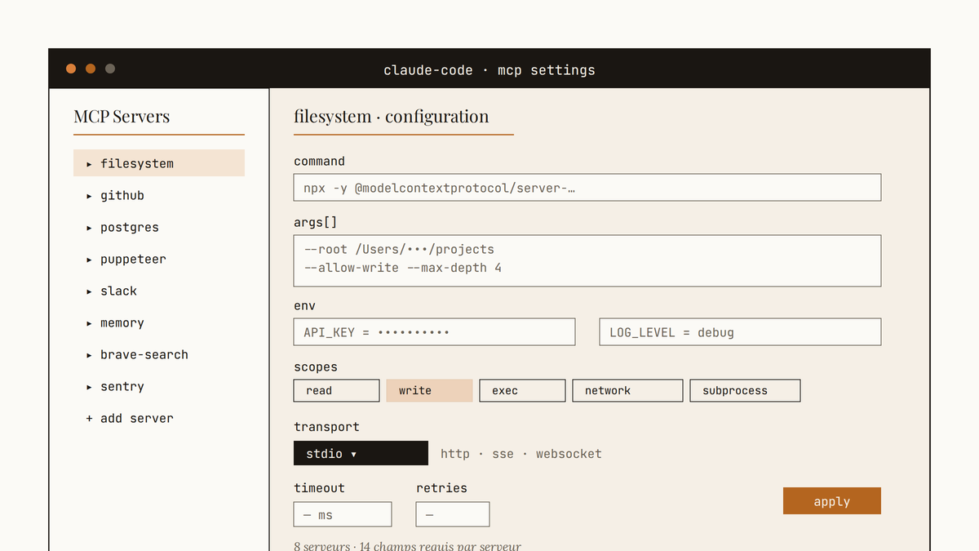Choose http transport option

pyautogui.click(x=455, y=454)
